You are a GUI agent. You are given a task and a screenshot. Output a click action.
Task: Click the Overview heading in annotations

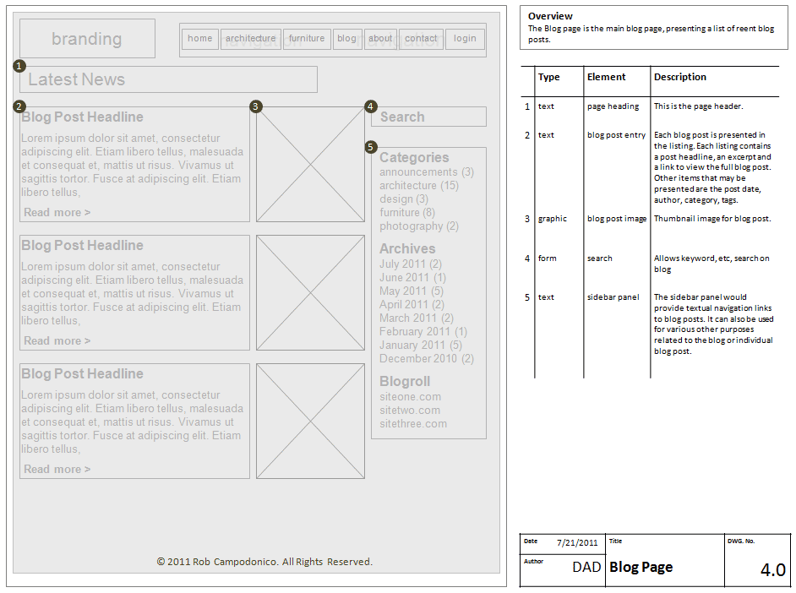pyautogui.click(x=550, y=16)
